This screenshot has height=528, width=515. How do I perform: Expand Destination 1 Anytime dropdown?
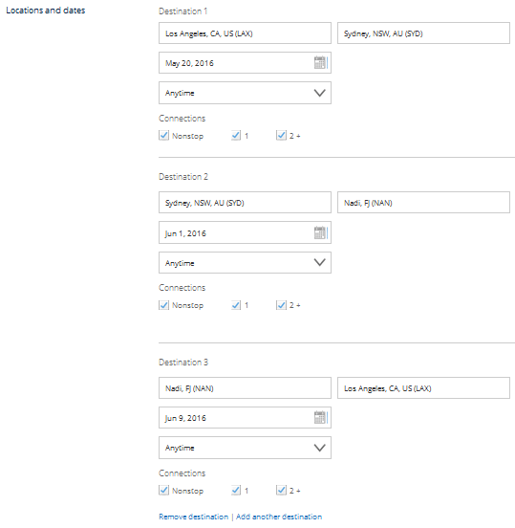pyautogui.click(x=245, y=93)
